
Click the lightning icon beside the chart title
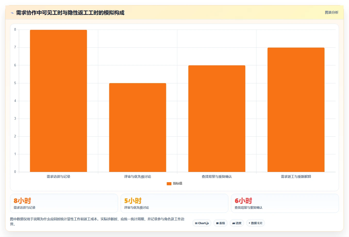coord(12,13)
